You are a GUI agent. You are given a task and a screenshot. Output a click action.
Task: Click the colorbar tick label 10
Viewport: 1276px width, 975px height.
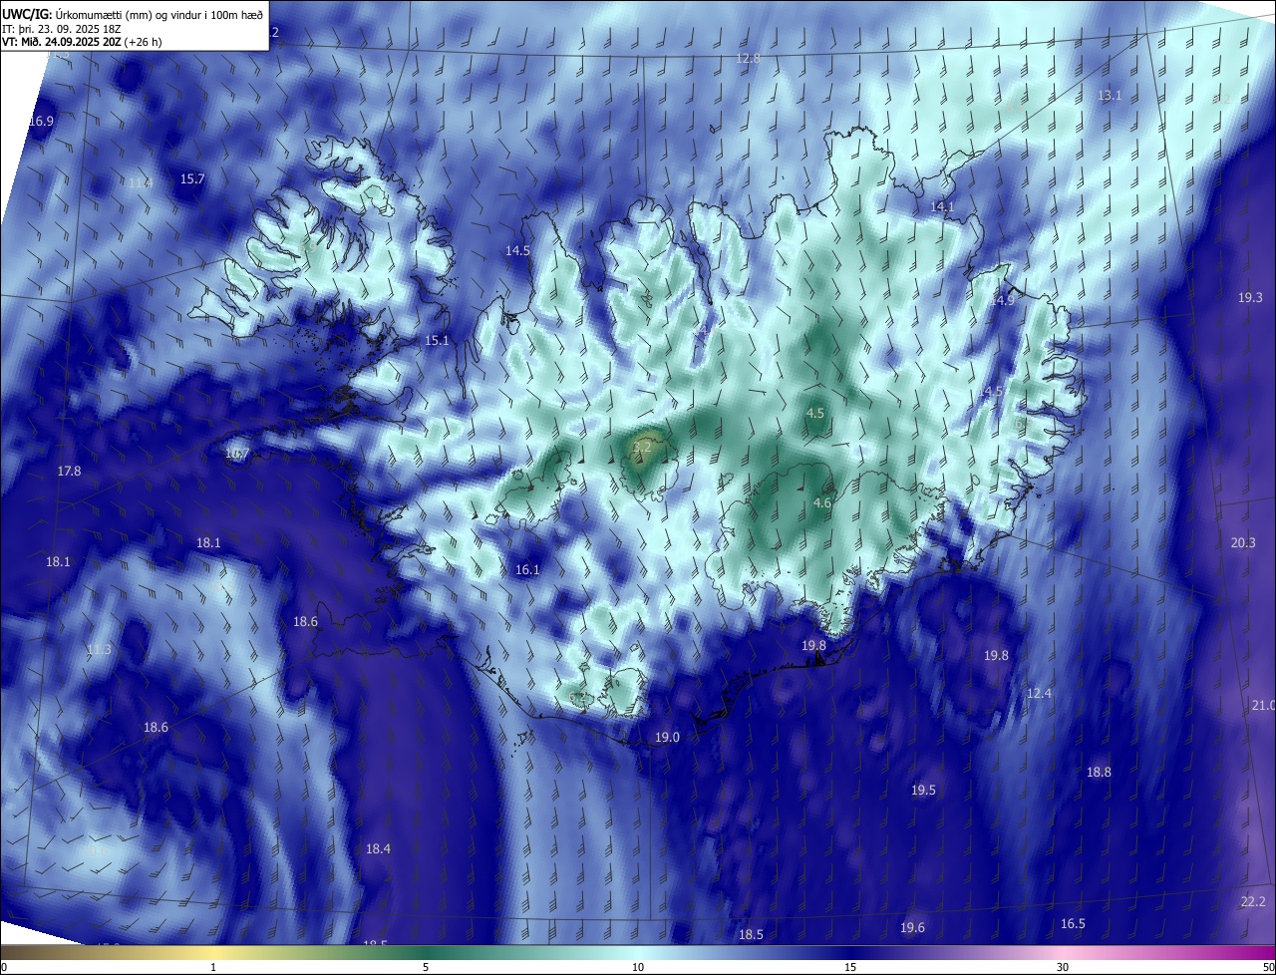[x=638, y=967]
